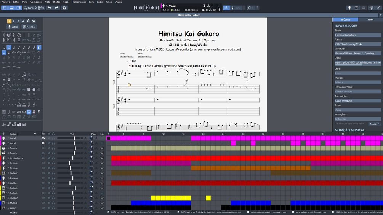
Task: Start playback with the Play button
Action: point(146,8)
